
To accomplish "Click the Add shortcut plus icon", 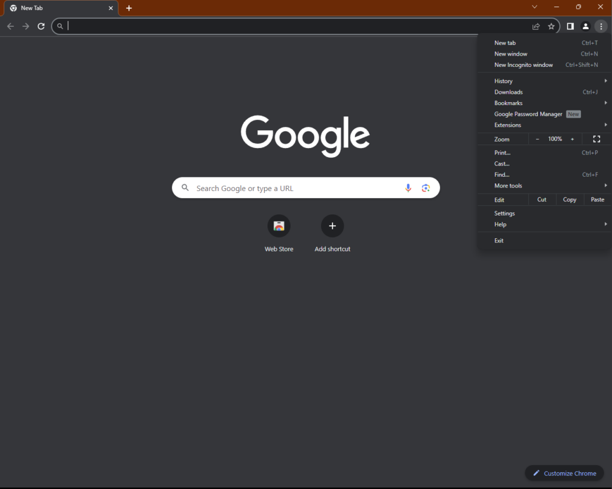I will (332, 226).
